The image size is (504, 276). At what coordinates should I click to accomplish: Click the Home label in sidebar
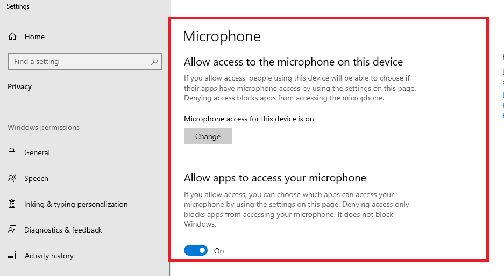pyautogui.click(x=34, y=37)
